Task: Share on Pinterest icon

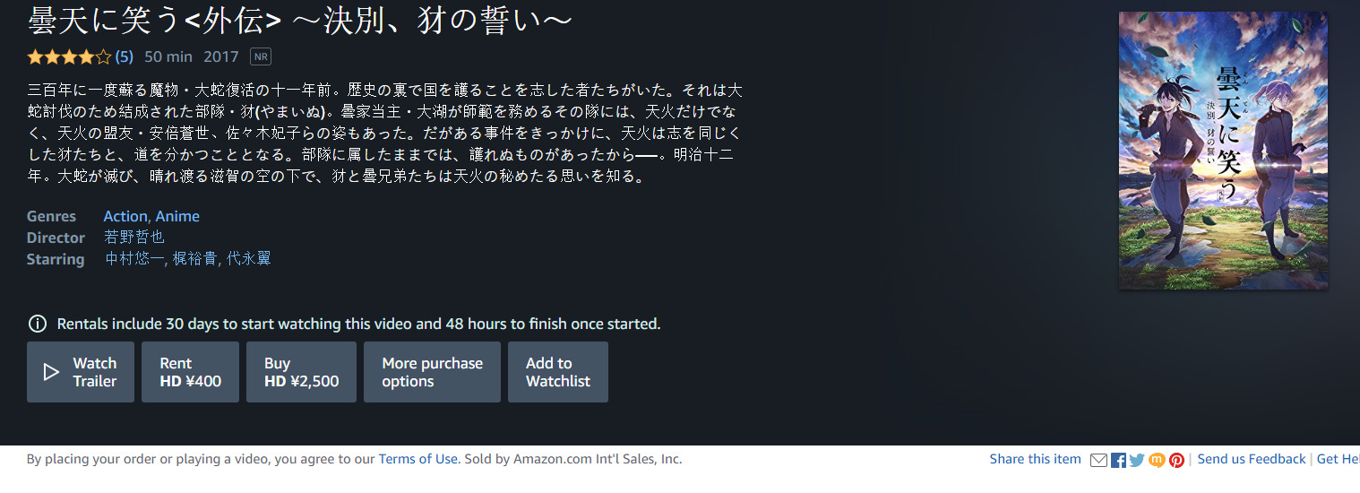Action: [x=1176, y=460]
